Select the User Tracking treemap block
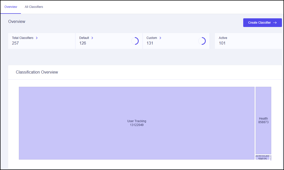This screenshot has height=170, width=284. click(x=137, y=123)
